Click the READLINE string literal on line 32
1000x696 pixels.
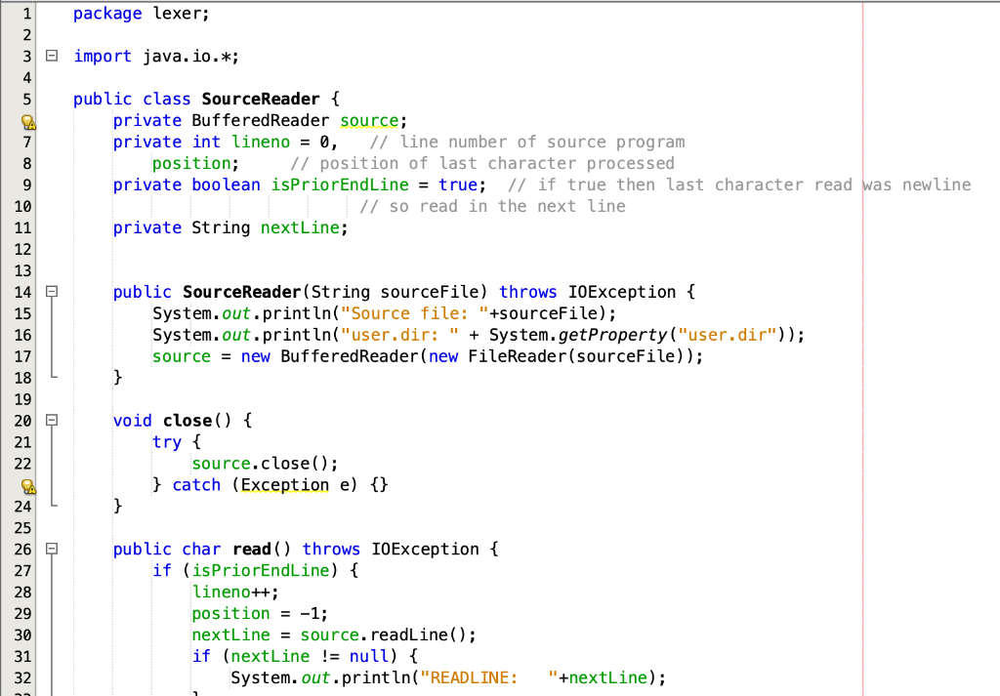(x=470, y=677)
